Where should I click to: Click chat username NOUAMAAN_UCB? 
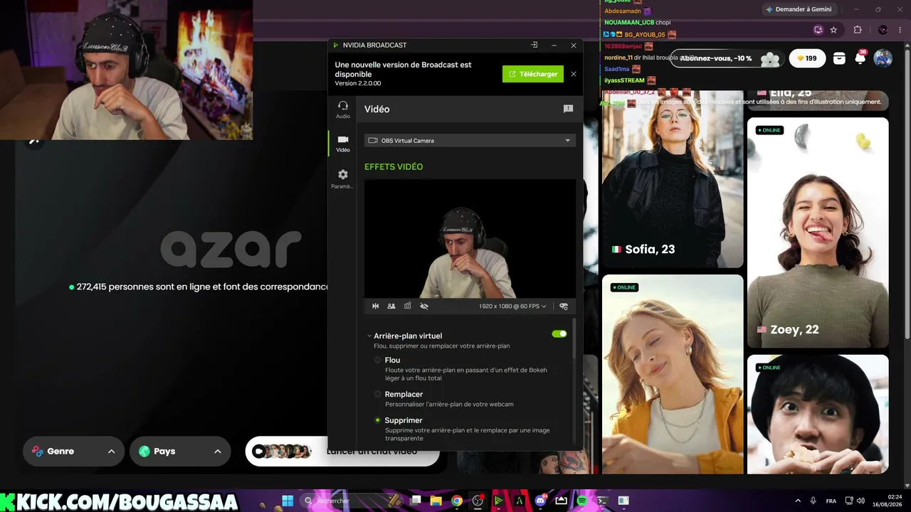point(629,22)
